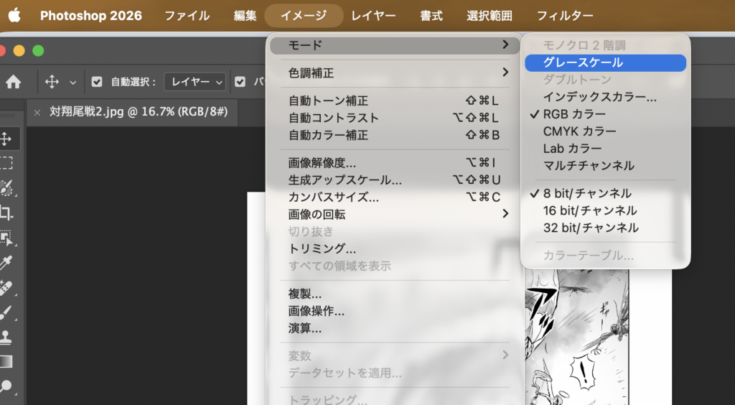This screenshot has height=405, width=735.
Task: Click the Home icon in options bar
Action: 13,82
